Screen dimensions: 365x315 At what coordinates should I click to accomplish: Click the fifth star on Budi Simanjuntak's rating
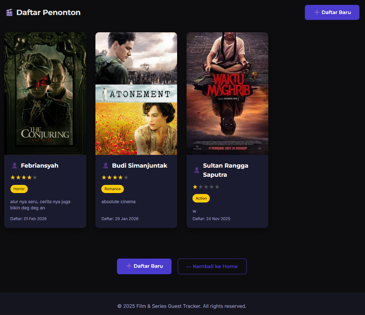(x=126, y=177)
